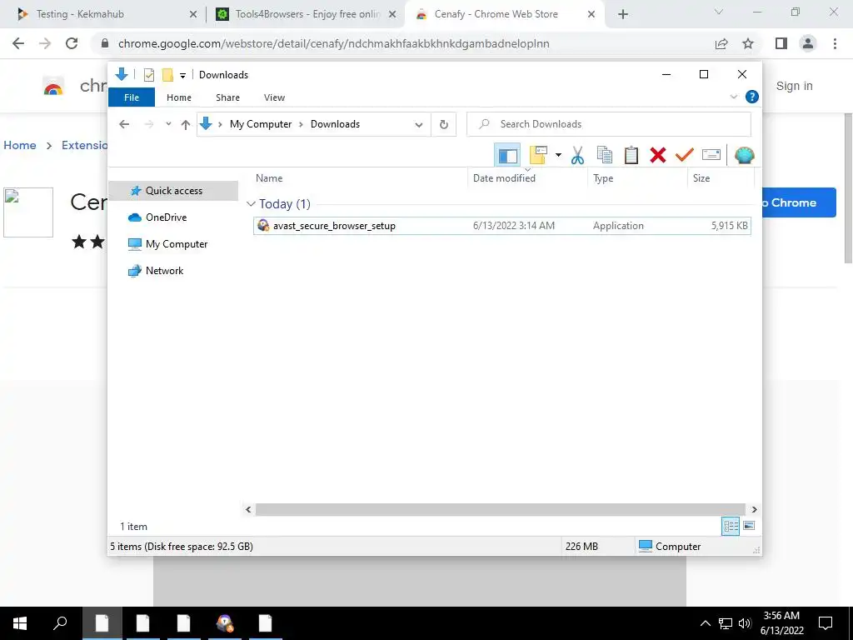Click the Explorer refresh button

[x=444, y=124]
